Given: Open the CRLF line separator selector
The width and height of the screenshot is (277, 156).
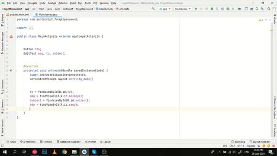Looking at the screenshot, I should [x=232, y=146].
